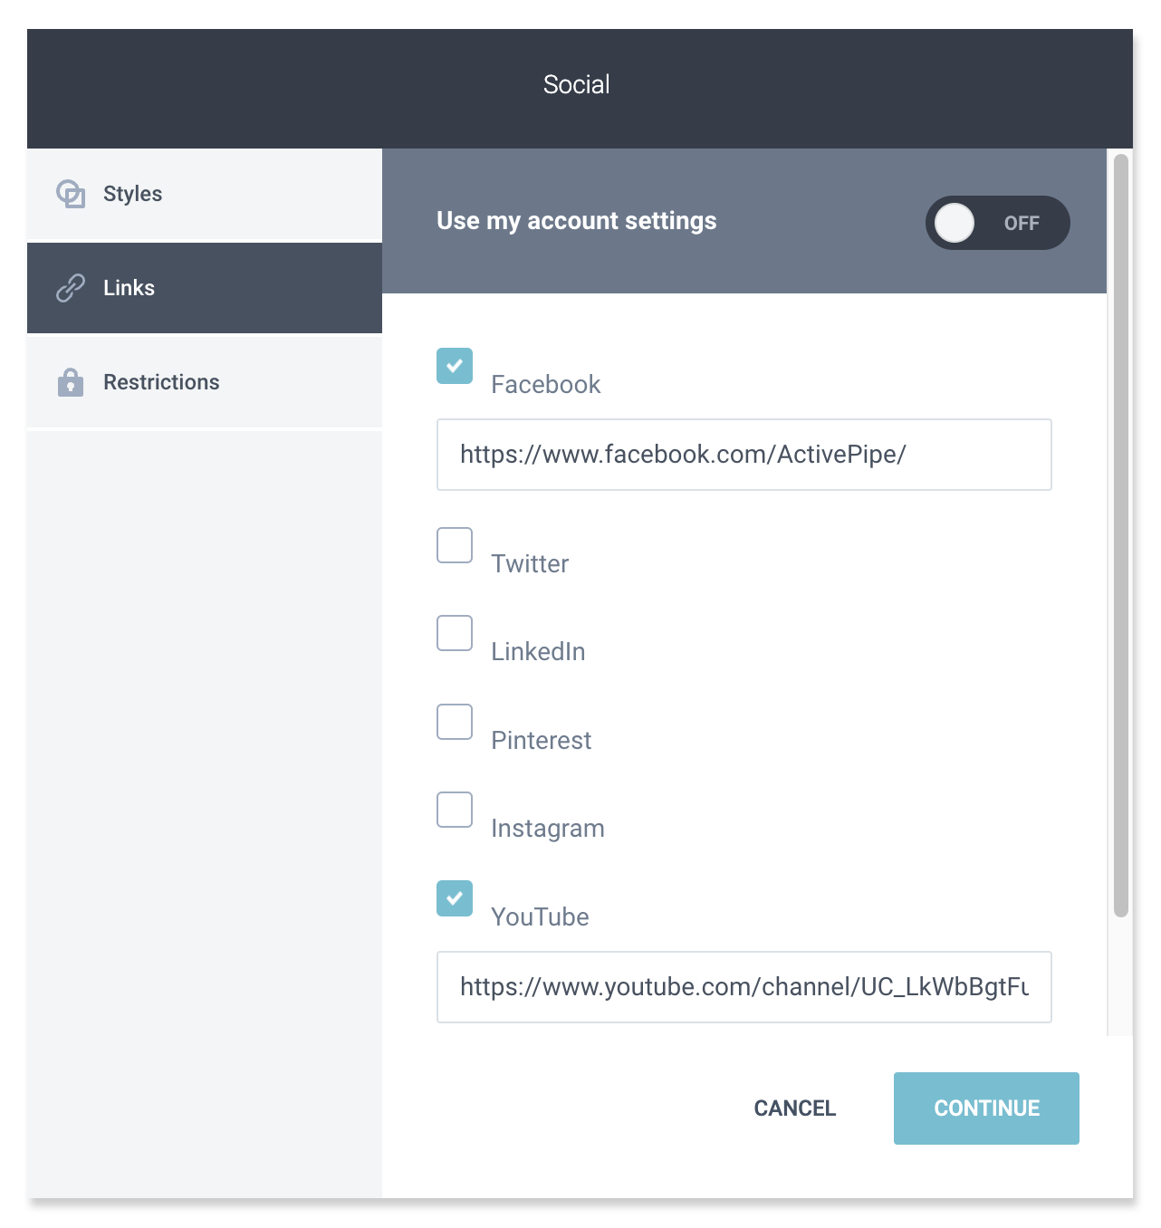Click the Links chain icon
The width and height of the screenshot is (1161, 1228).
(x=71, y=288)
